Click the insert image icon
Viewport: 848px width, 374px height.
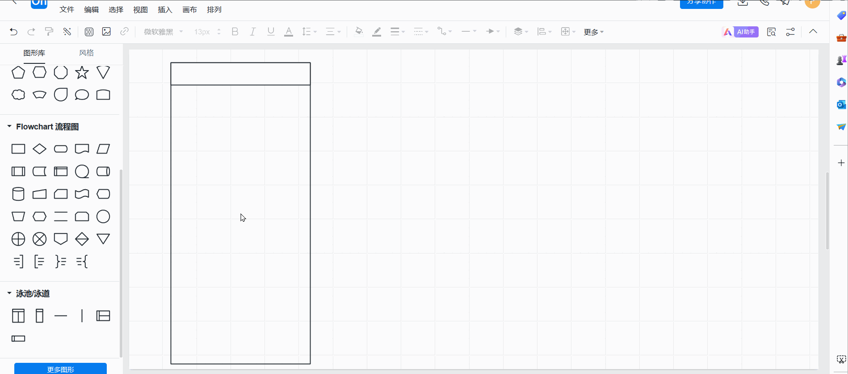[x=106, y=32]
